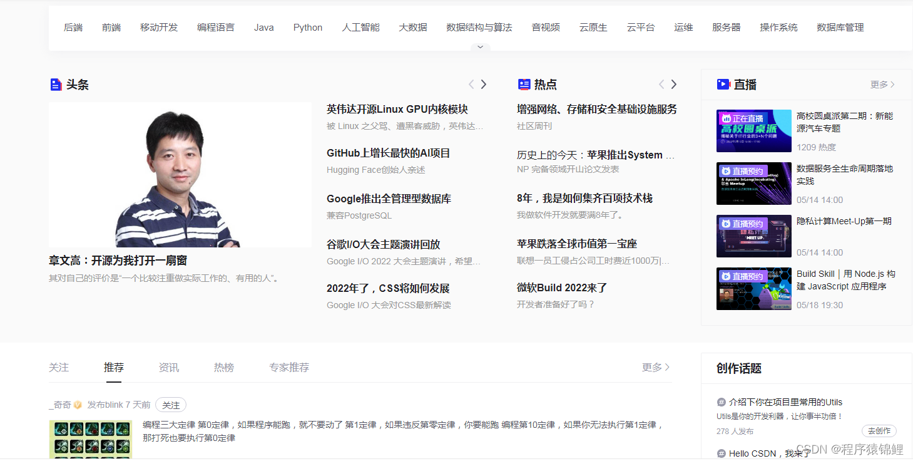Open the 云原生 category
913x461 pixels.
[593, 28]
